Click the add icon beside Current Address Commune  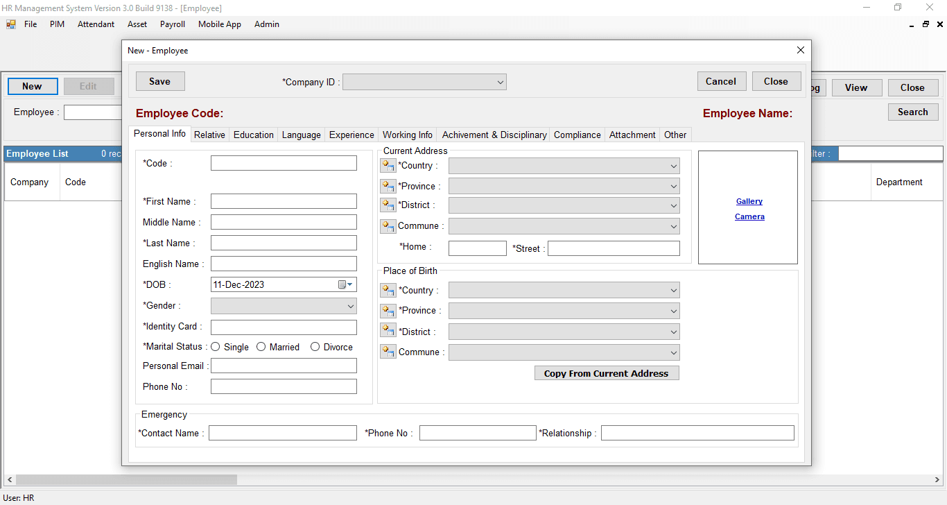[x=388, y=226]
